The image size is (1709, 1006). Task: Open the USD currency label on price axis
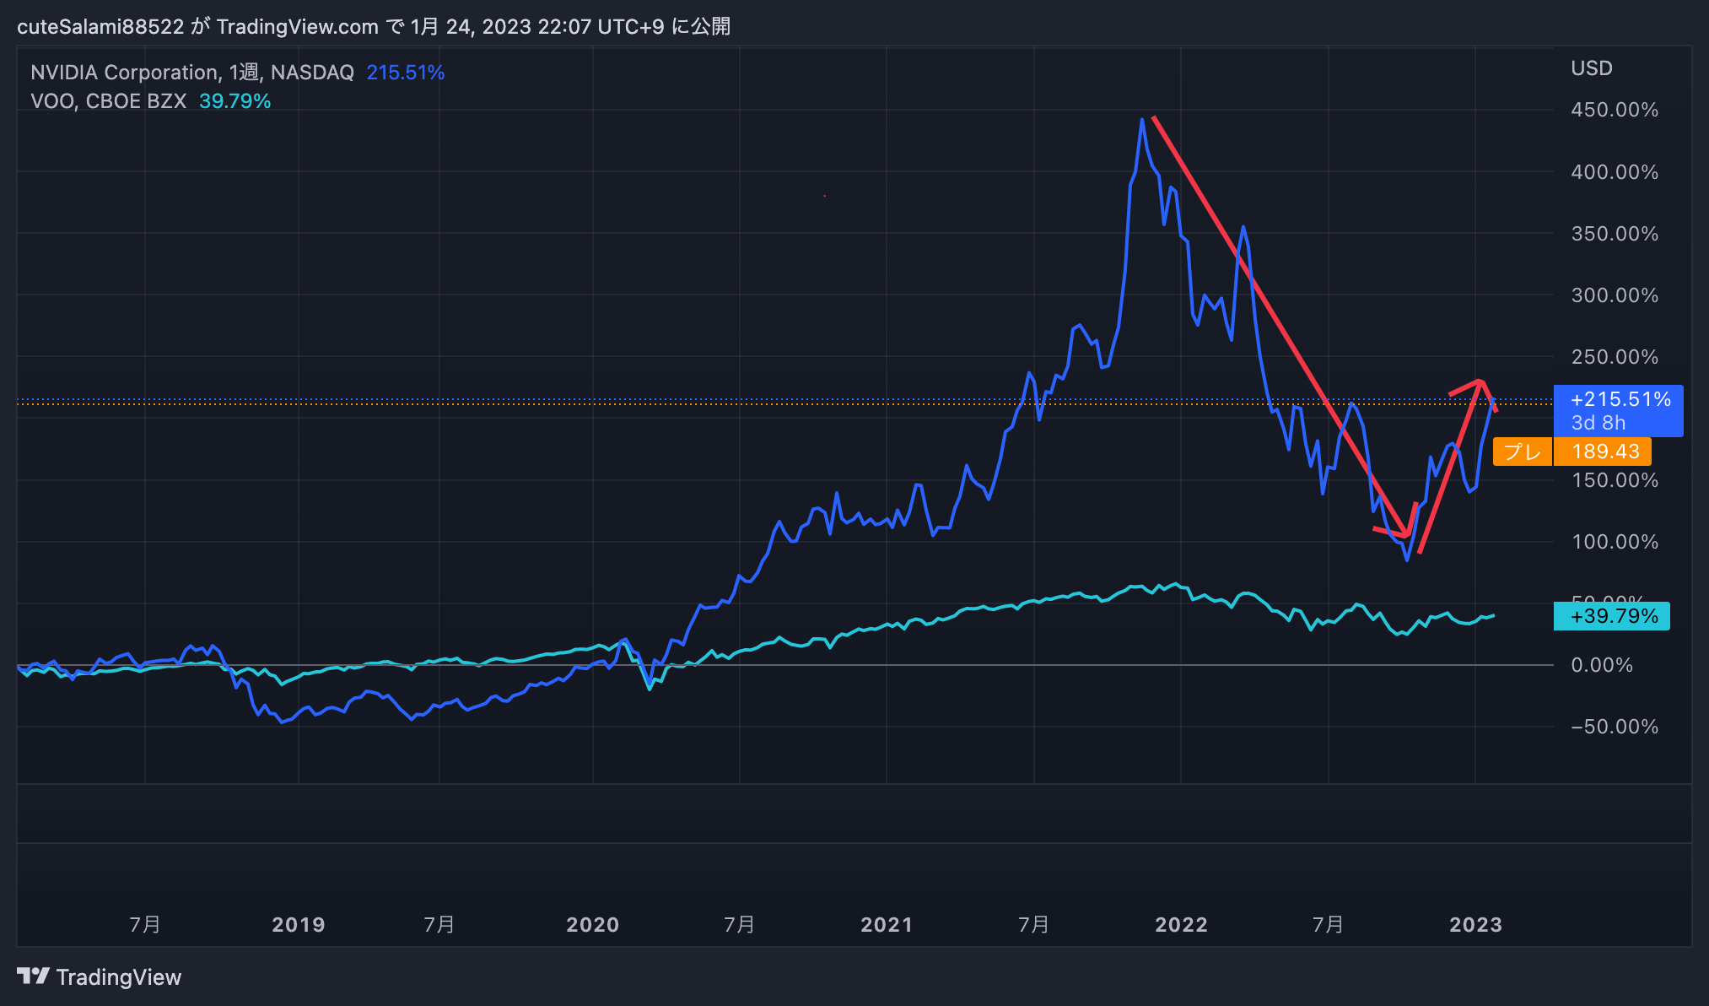(x=1591, y=68)
